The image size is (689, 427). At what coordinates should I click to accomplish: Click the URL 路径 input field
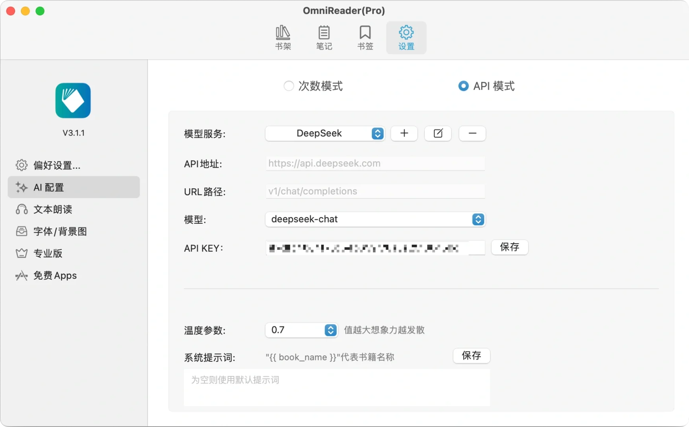(x=375, y=191)
